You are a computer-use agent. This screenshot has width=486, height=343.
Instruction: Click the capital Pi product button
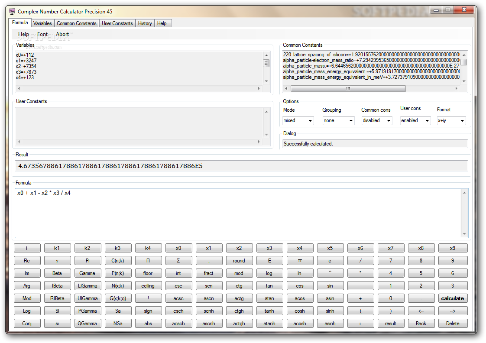point(148,261)
